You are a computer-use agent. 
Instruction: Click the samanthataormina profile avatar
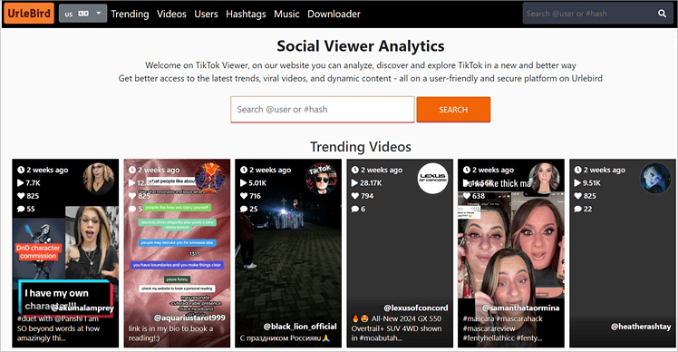(x=545, y=179)
